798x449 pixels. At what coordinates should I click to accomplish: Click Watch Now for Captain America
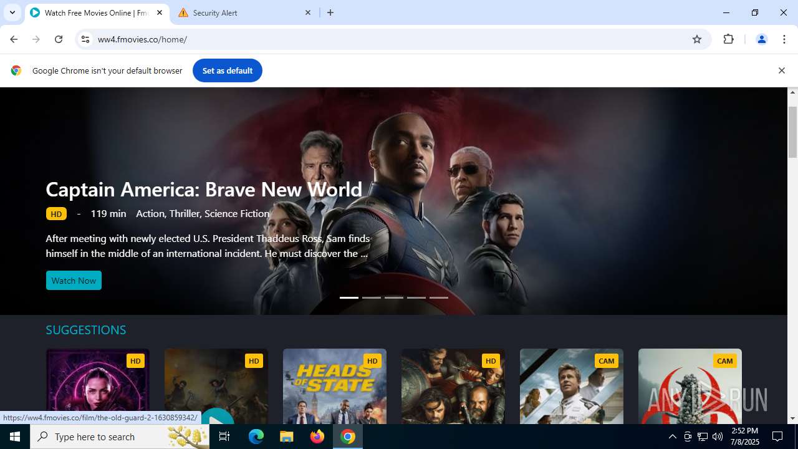click(x=74, y=281)
